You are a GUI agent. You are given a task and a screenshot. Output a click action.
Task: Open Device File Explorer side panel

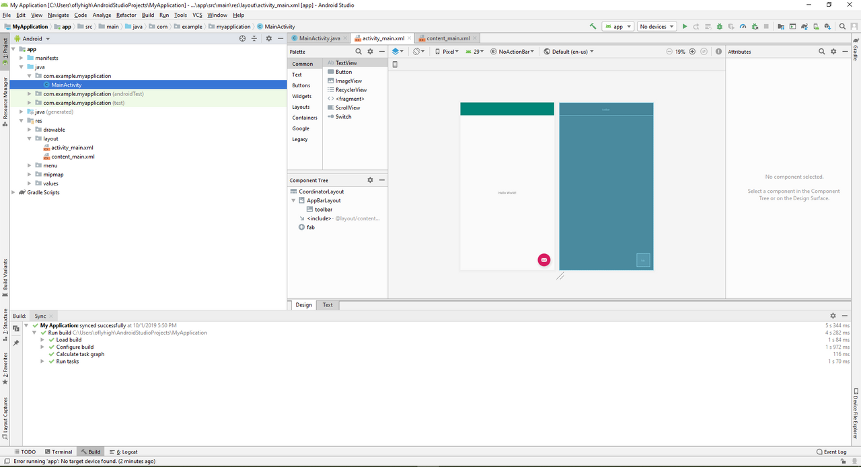[856, 414]
